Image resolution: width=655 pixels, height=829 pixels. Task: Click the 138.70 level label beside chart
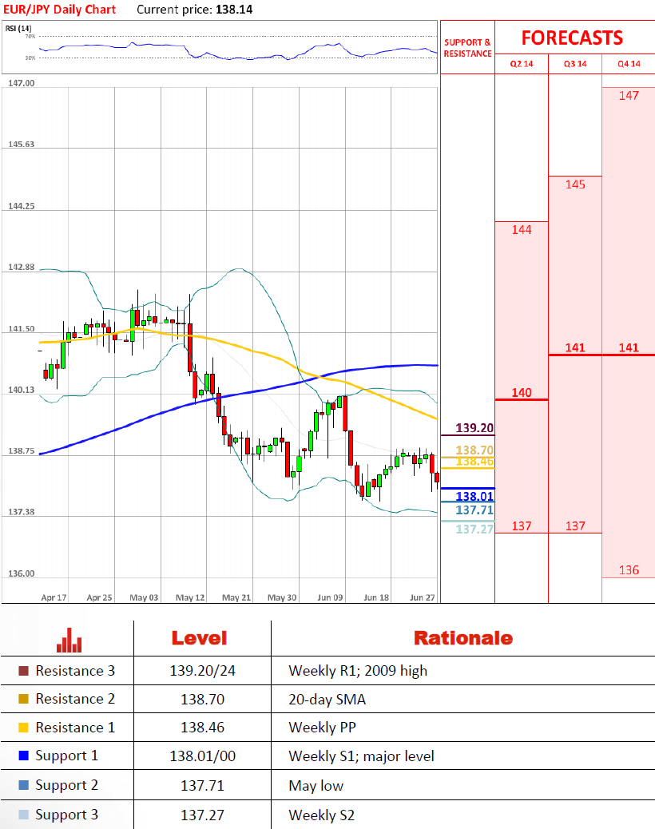pyautogui.click(x=474, y=450)
